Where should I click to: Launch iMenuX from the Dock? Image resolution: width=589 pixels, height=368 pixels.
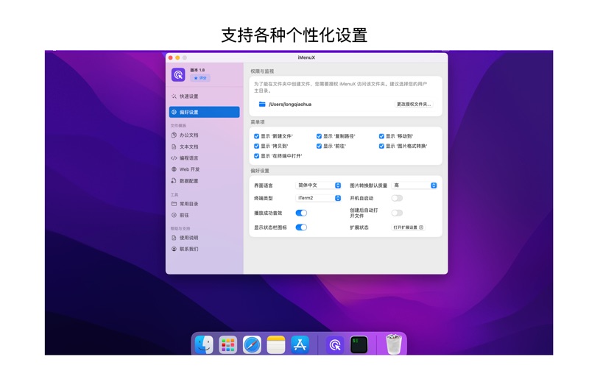point(335,344)
